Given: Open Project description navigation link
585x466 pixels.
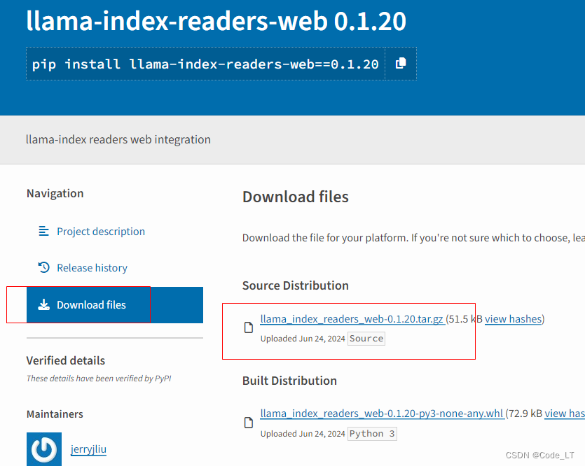Looking at the screenshot, I should (x=101, y=232).
